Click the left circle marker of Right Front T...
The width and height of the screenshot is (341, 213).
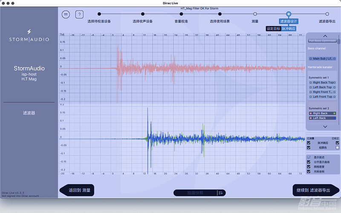point(311,92)
